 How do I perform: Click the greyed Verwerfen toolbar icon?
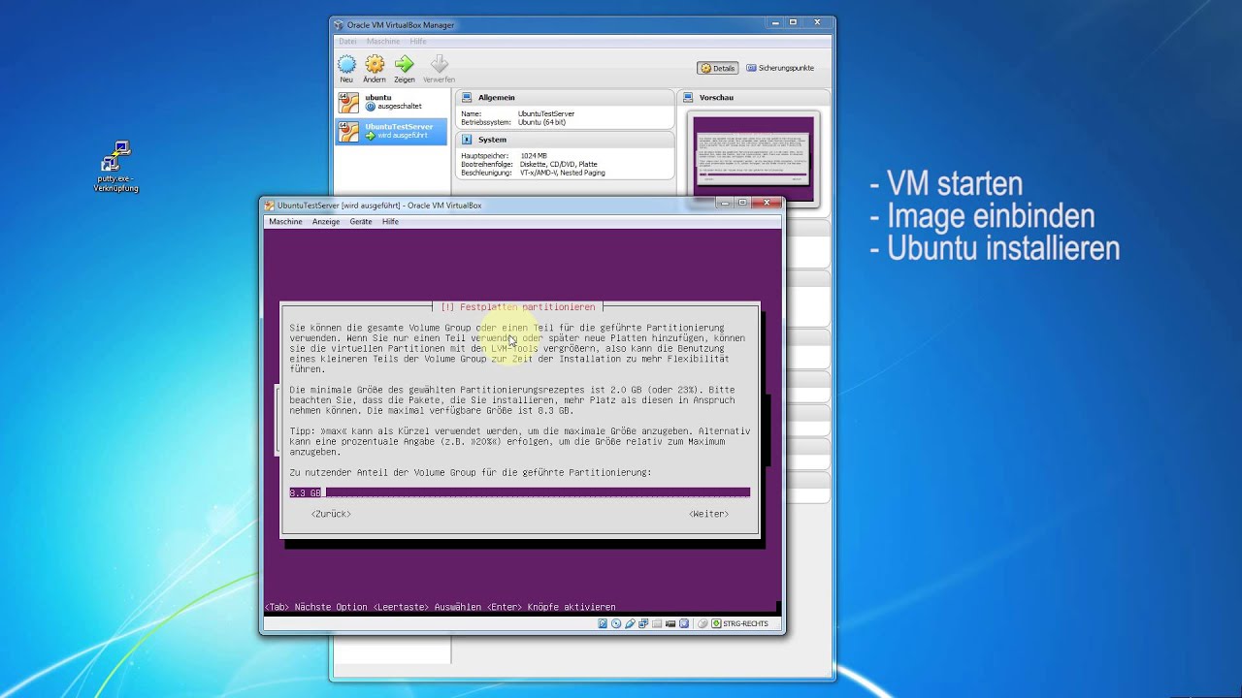click(x=439, y=64)
